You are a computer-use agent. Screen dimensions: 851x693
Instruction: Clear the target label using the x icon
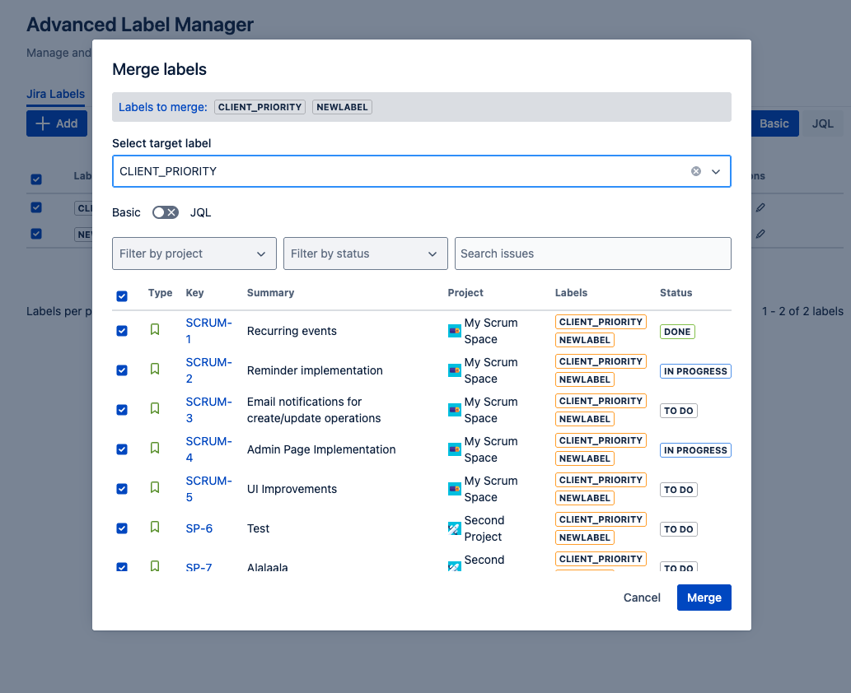tap(696, 171)
